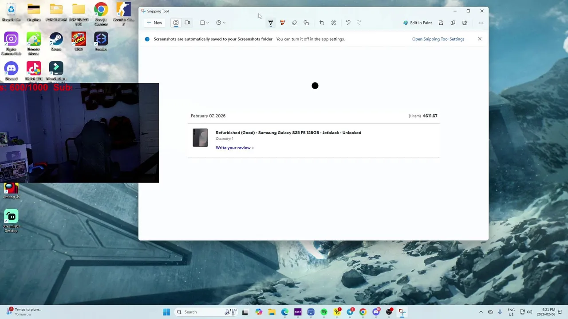This screenshot has height=319, width=568.
Task: Open OBS Studio from the taskbar
Action: pos(389,312)
